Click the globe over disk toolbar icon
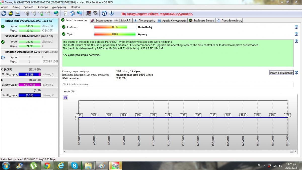Viewport: 302px width, 170px height. (57, 13)
